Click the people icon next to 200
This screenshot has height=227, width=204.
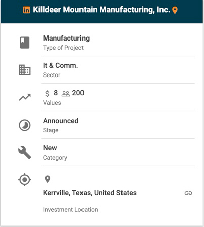(x=66, y=94)
